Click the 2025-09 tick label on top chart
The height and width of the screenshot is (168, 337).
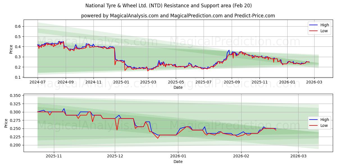point(232,82)
